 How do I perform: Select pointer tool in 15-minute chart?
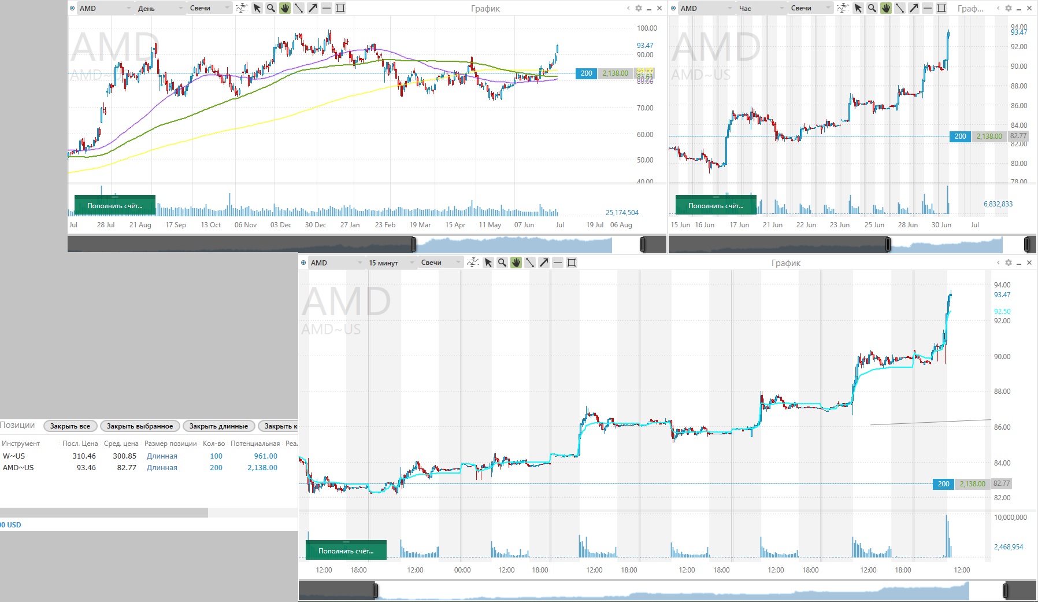[488, 263]
